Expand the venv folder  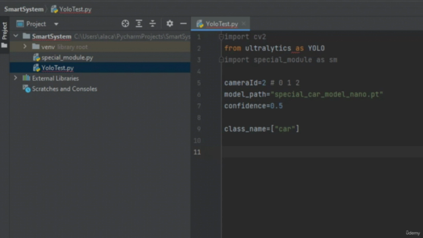click(25, 46)
